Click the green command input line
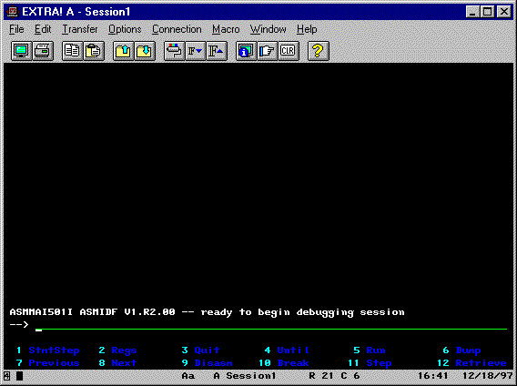 point(271,326)
